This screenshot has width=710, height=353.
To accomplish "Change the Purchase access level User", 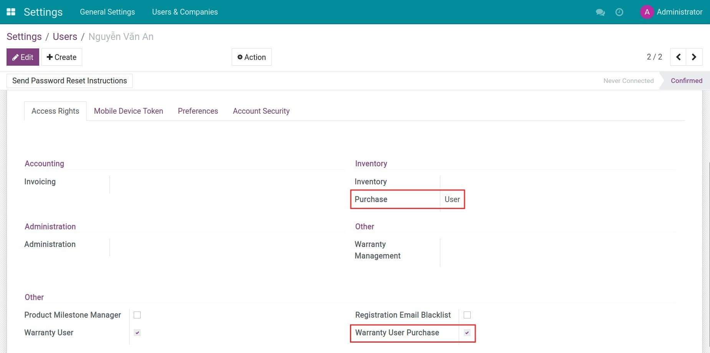I will [452, 199].
